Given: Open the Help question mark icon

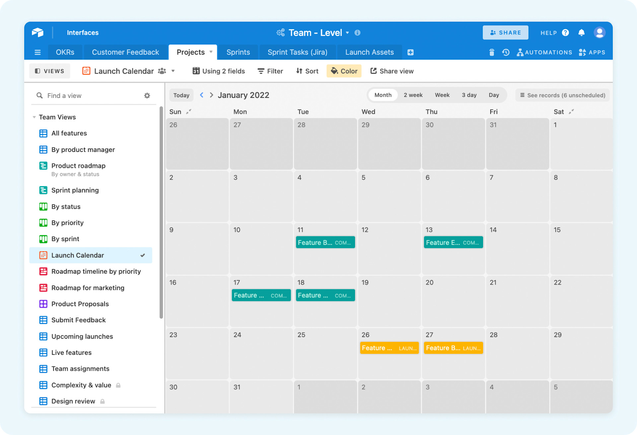Looking at the screenshot, I should coord(566,32).
